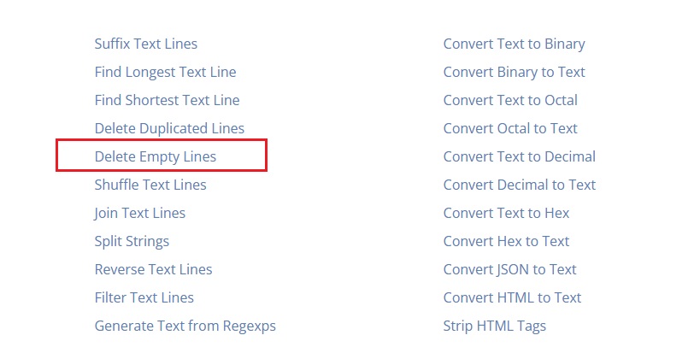Image resolution: width=700 pixels, height=347 pixels.
Task: Open Convert Binary to Text
Action: click(514, 72)
